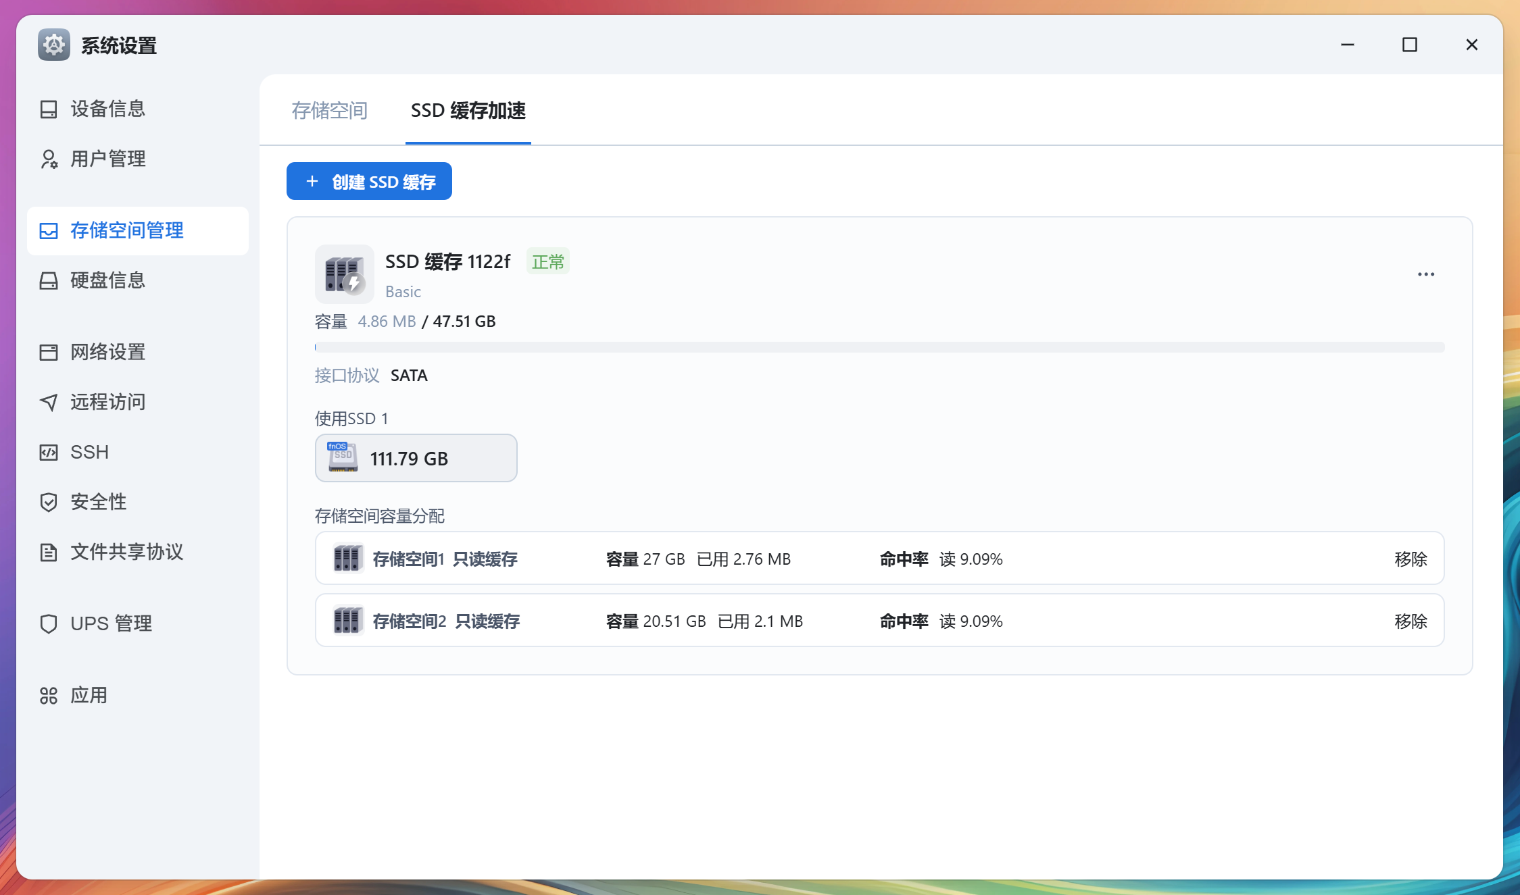The width and height of the screenshot is (1520, 895).
Task: Open 硬盘信息 settings
Action: [108, 280]
